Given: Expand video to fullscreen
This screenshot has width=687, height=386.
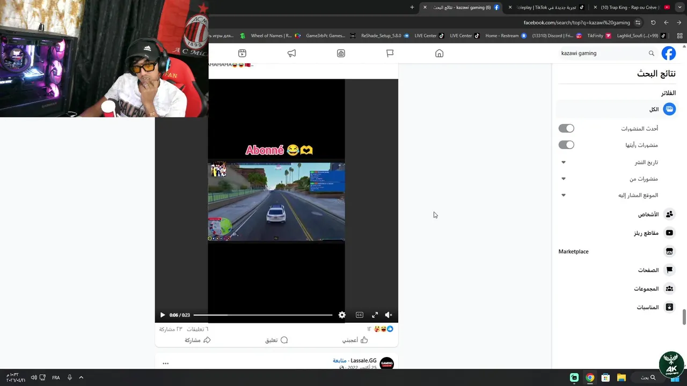Looking at the screenshot, I should coord(375,315).
